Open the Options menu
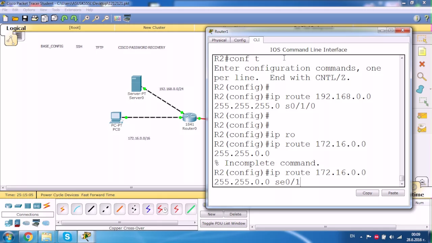Screen dimensions: 432x243 click(x=29, y=10)
